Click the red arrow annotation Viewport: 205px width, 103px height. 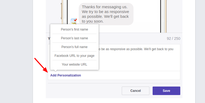pos(41,65)
